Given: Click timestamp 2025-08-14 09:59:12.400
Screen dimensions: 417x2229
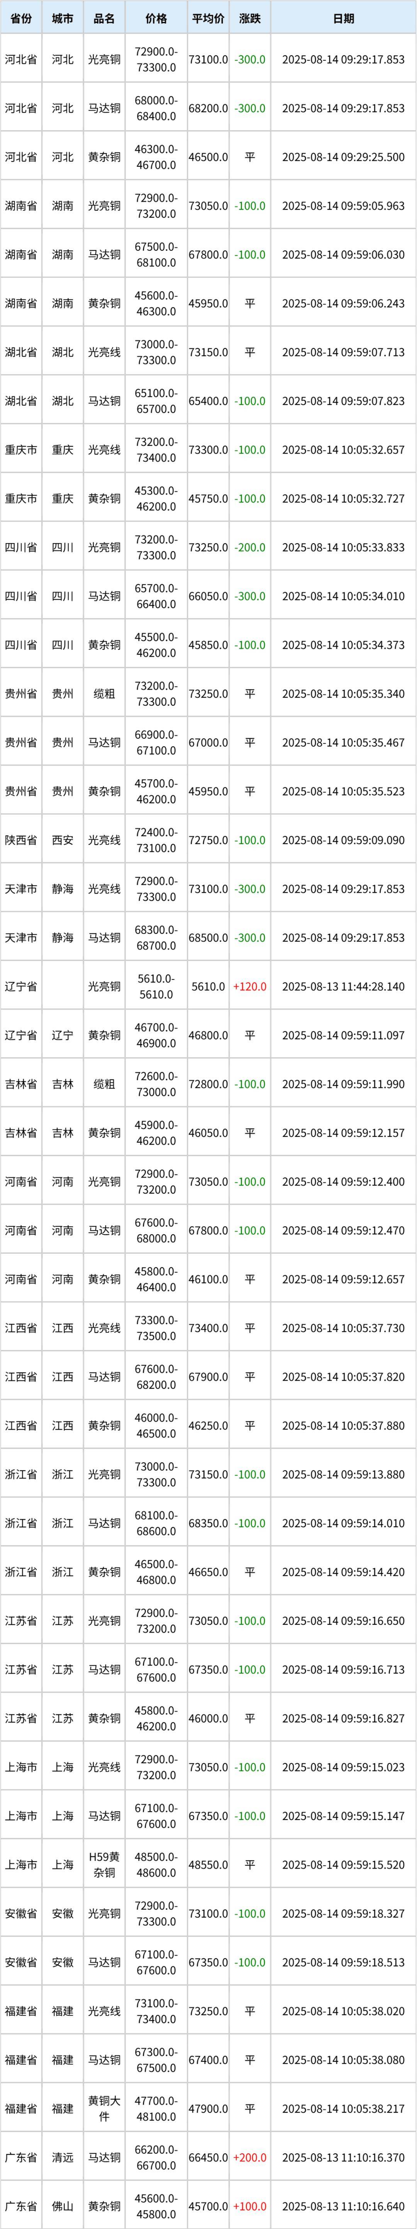Looking at the screenshot, I should (343, 1181).
